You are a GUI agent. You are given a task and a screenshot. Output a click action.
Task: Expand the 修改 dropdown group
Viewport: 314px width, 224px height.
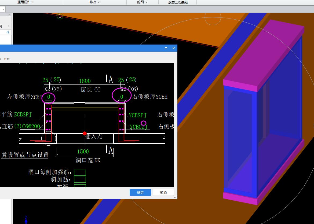94,2
